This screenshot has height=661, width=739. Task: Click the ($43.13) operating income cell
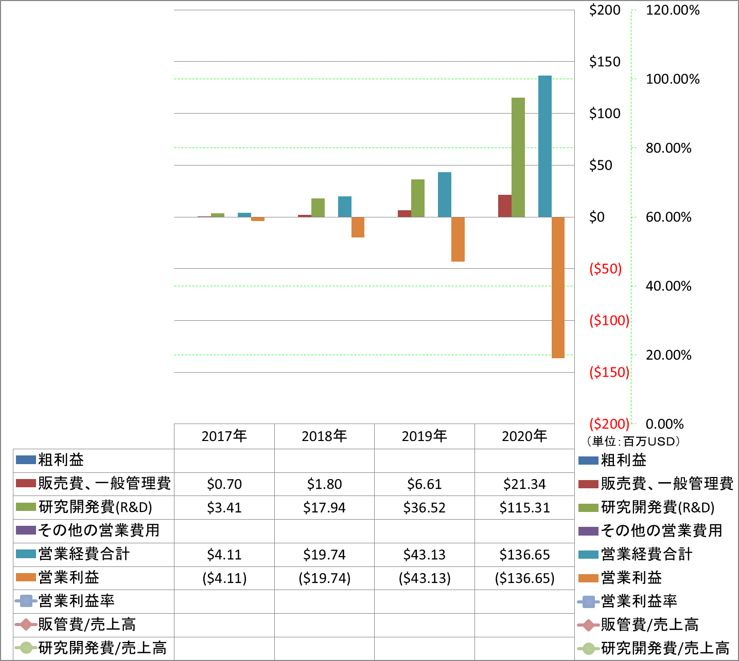(425, 578)
